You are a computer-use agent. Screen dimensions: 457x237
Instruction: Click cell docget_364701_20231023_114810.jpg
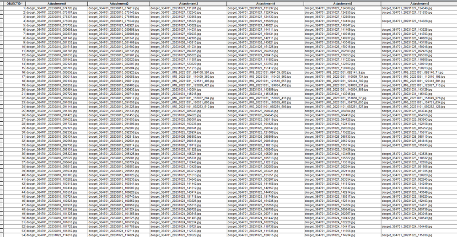pyautogui.click(x=57, y=235)
